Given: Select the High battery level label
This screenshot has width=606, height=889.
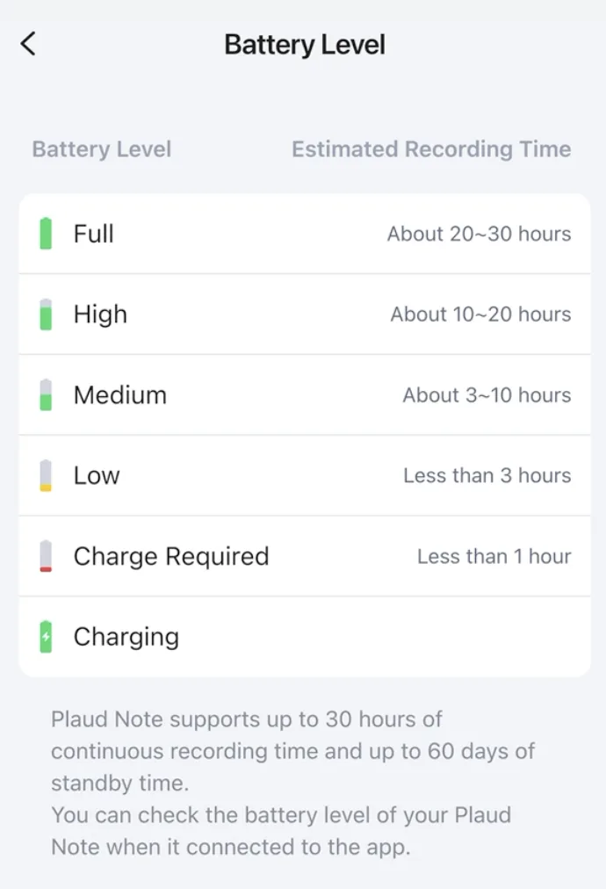Looking at the screenshot, I should 100,314.
